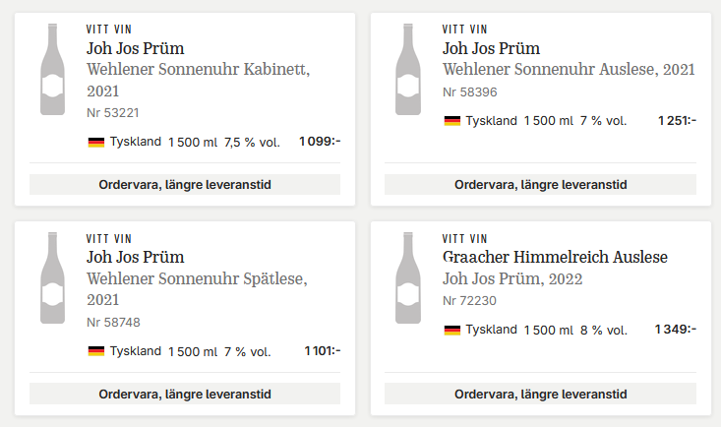Click the Kabinett 2021 bottle image
Image resolution: width=721 pixels, height=427 pixels.
(x=52, y=69)
